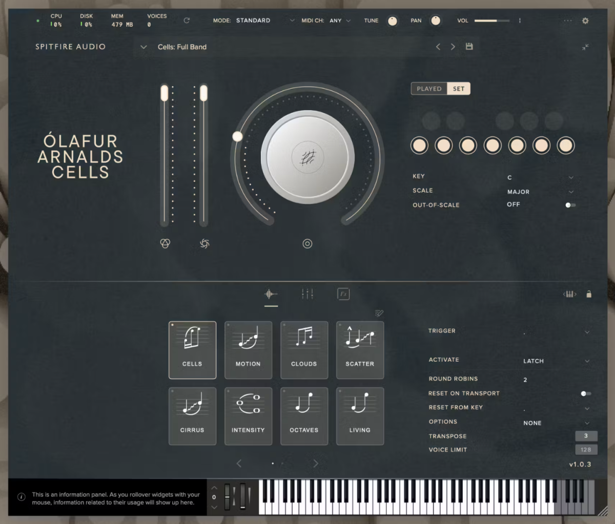Go to next techniques page
The width and height of the screenshot is (615, 524).
[x=316, y=463]
